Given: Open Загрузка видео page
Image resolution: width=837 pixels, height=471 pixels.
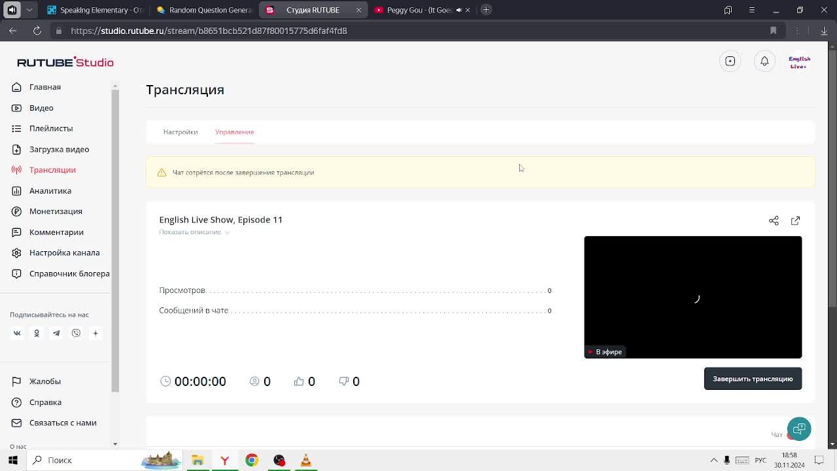Looking at the screenshot, I should pos(59,149).
